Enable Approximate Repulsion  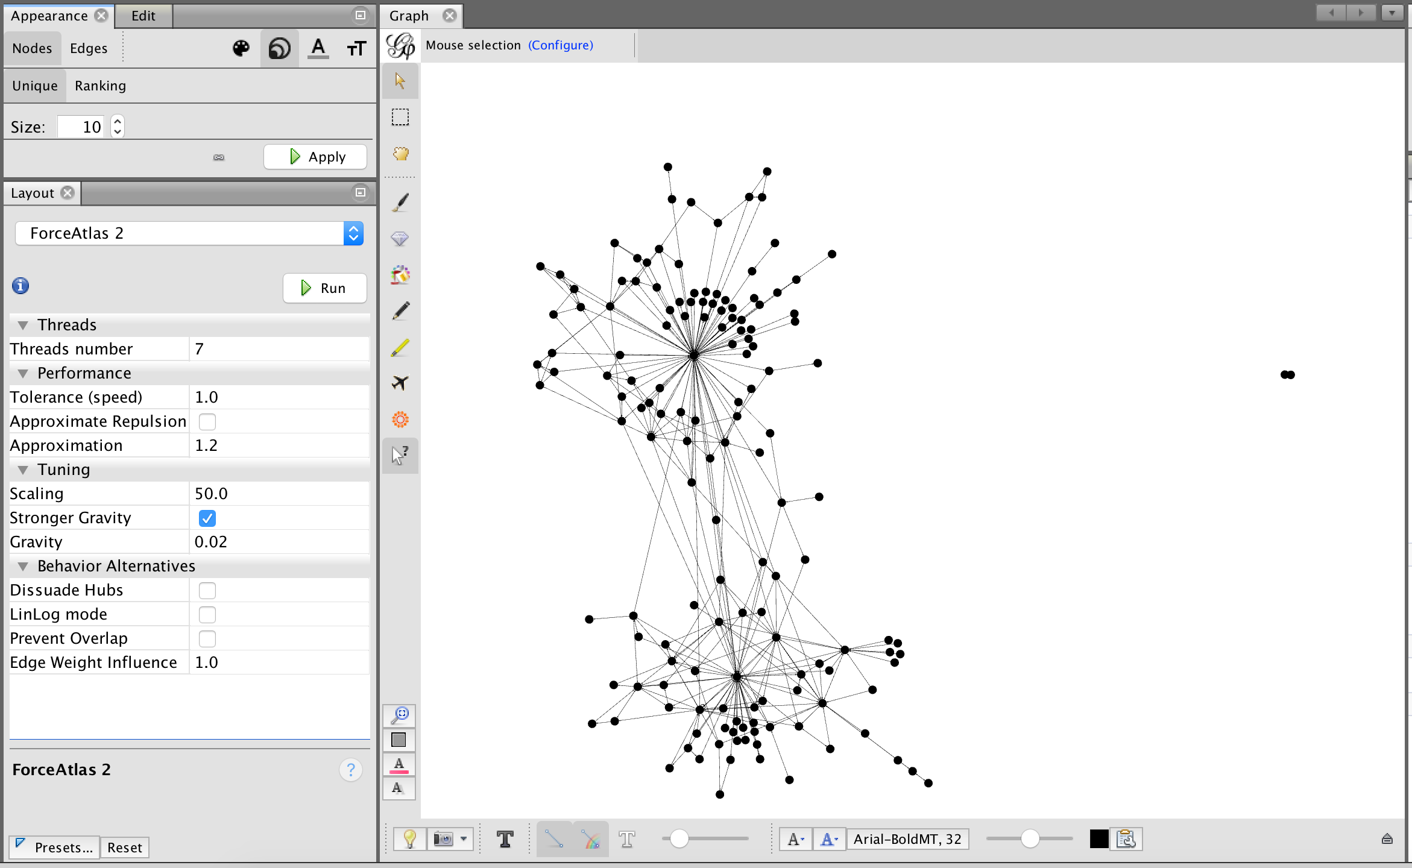pyautogui.click(x=207, y=421)
